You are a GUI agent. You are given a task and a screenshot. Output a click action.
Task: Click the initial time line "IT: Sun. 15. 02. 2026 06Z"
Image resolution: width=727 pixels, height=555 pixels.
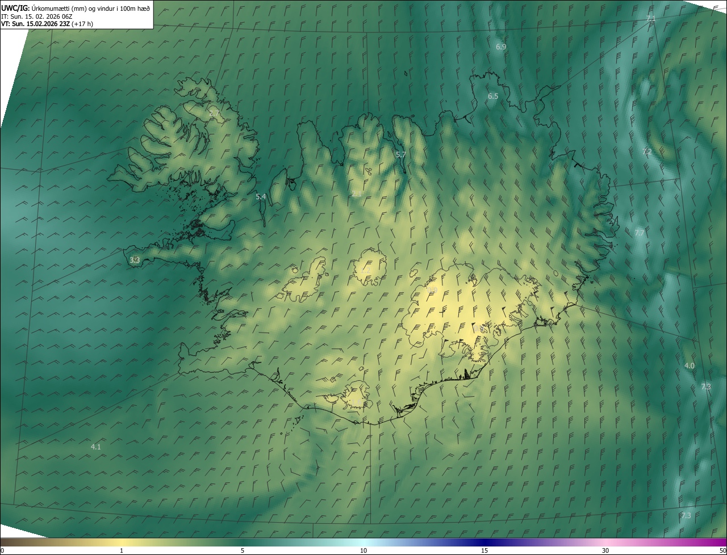pos(37,16)
